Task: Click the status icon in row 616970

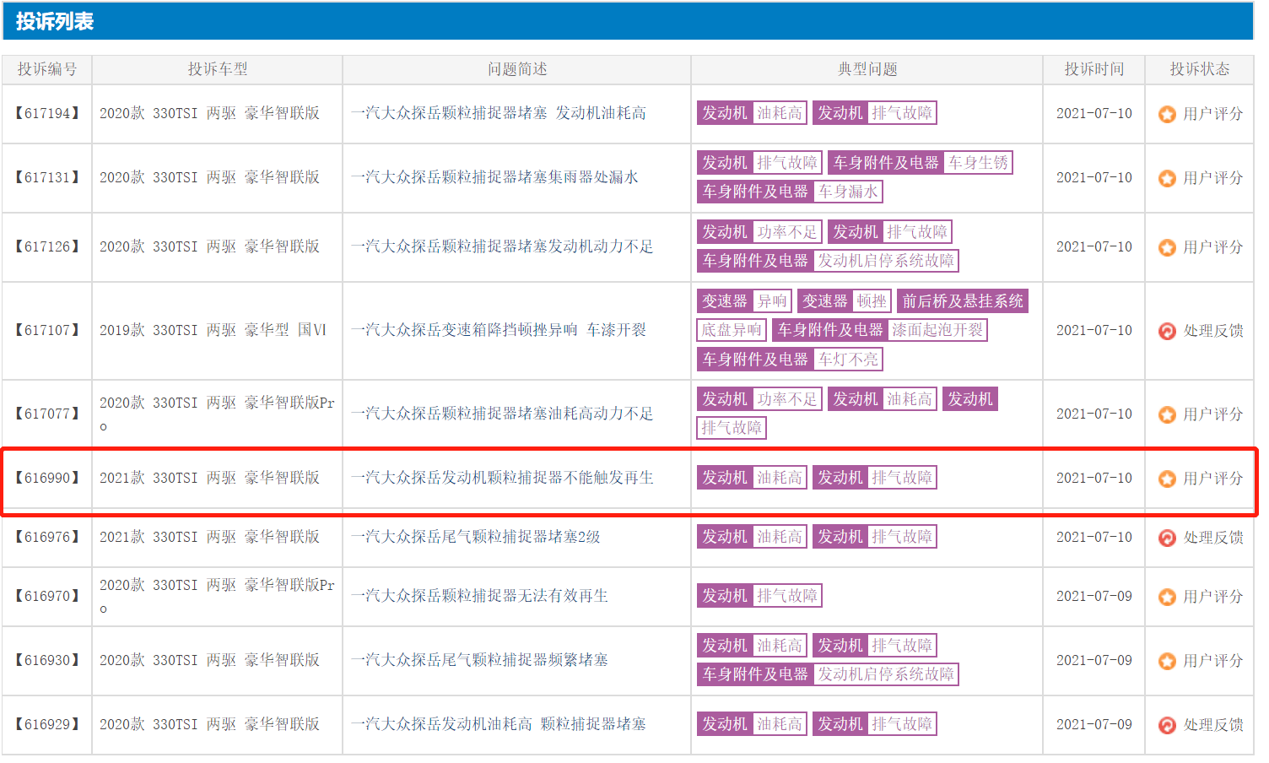Action: point(1167,597)
